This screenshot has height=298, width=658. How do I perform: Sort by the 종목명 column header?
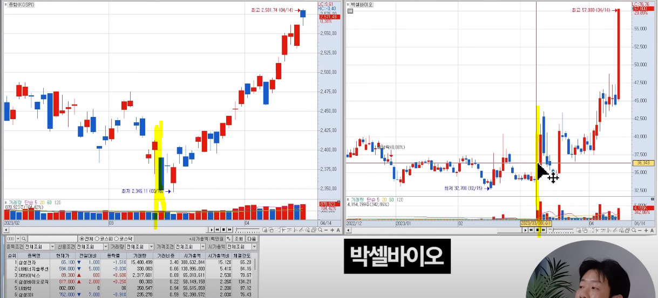click(x=33, y=255)
